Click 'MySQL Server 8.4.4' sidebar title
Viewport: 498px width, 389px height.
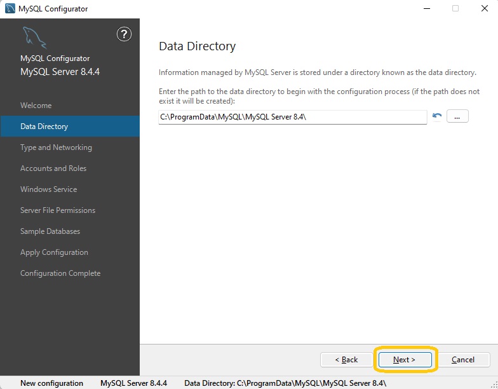click(60, 72)
